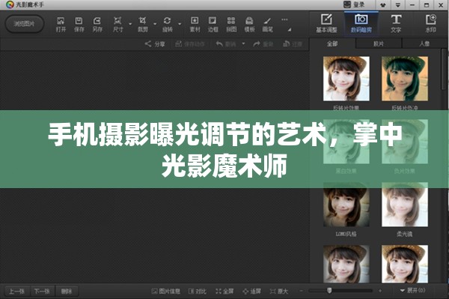
Task: Show 图片信息 image info
Action: (166, 292)
